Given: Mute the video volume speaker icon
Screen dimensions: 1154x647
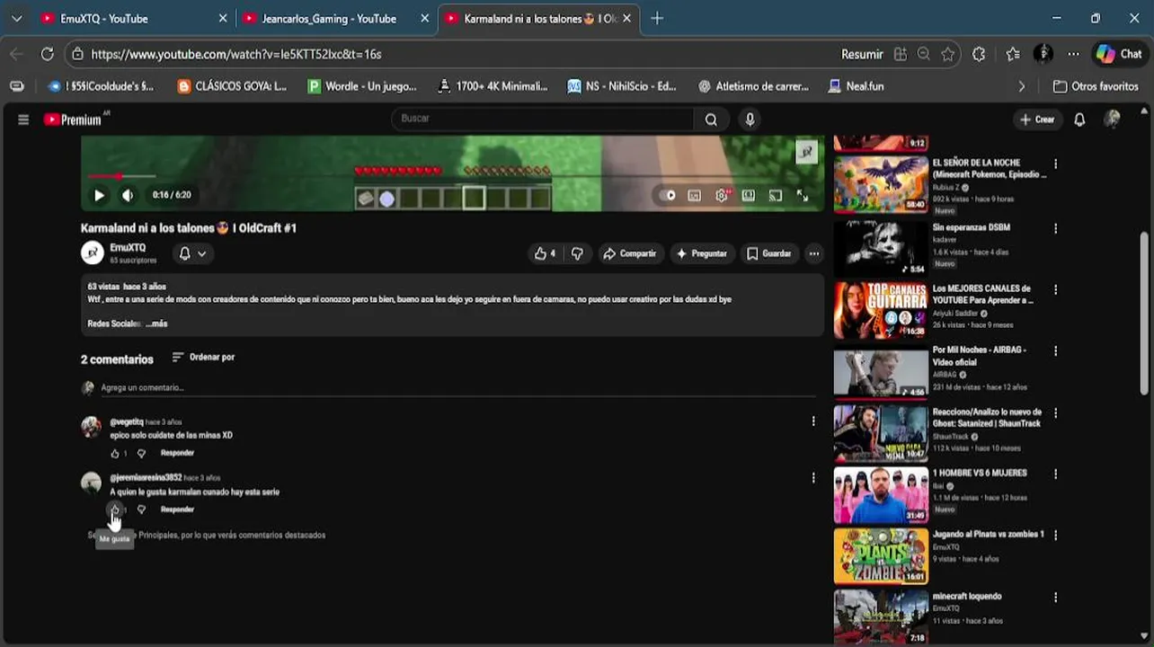Looking at the screenshot, I should point(128,195).
